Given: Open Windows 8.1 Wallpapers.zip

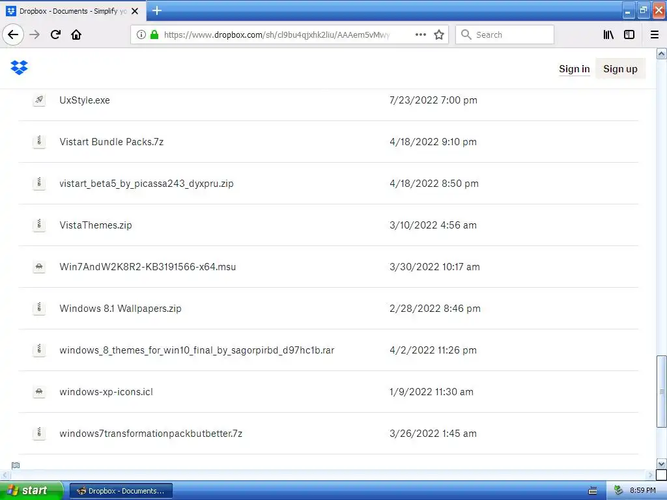Looking at the screenshot, I should pos(121,309).
